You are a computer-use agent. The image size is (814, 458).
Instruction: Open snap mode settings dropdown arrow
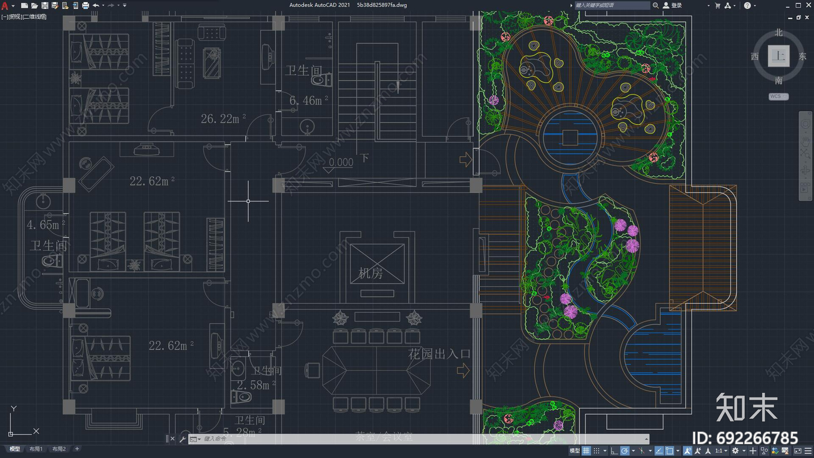click(x=605, y=450)
